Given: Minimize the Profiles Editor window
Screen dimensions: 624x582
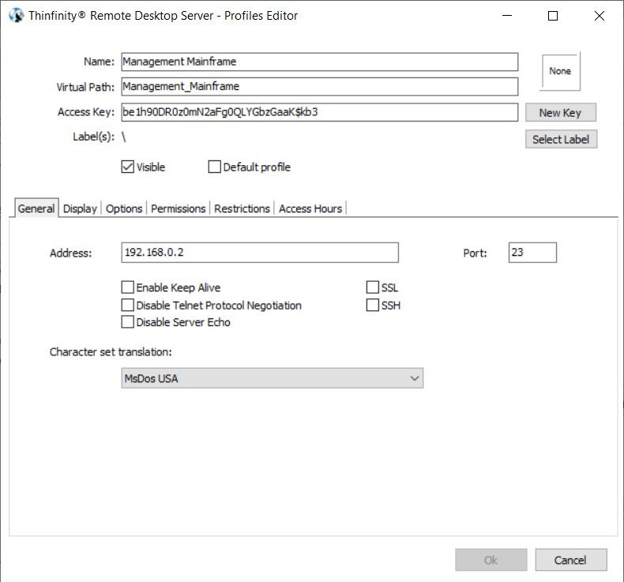Looking at the screenshot, I should 507,16.
